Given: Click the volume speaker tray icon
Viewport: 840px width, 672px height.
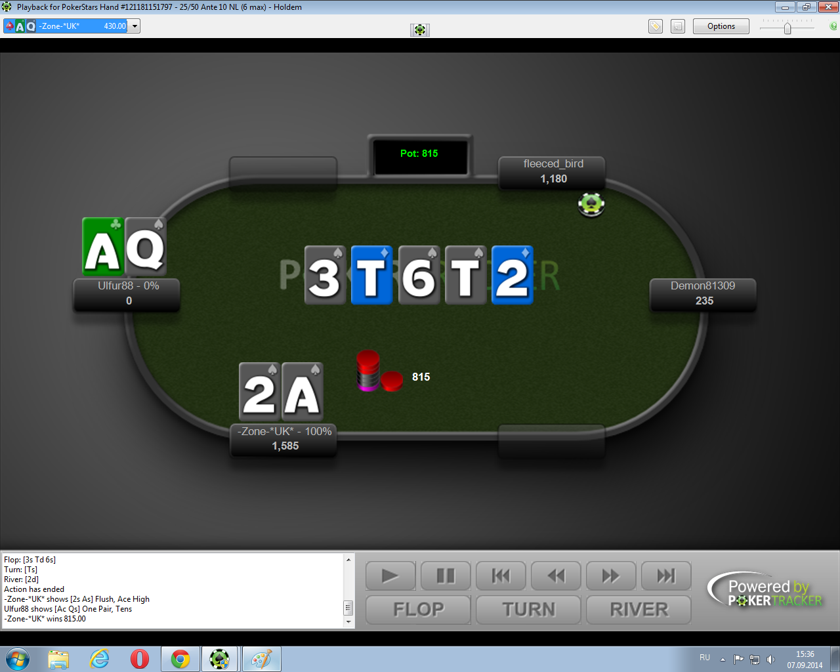Looking at the screenshot, I should [770, 660].
